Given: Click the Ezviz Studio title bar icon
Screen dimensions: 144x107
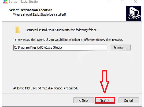Looking at the screenshot, I should [5, 2].
